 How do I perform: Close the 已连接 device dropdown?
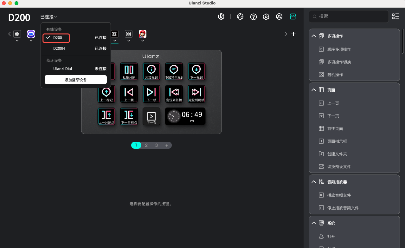coord(49,17)
